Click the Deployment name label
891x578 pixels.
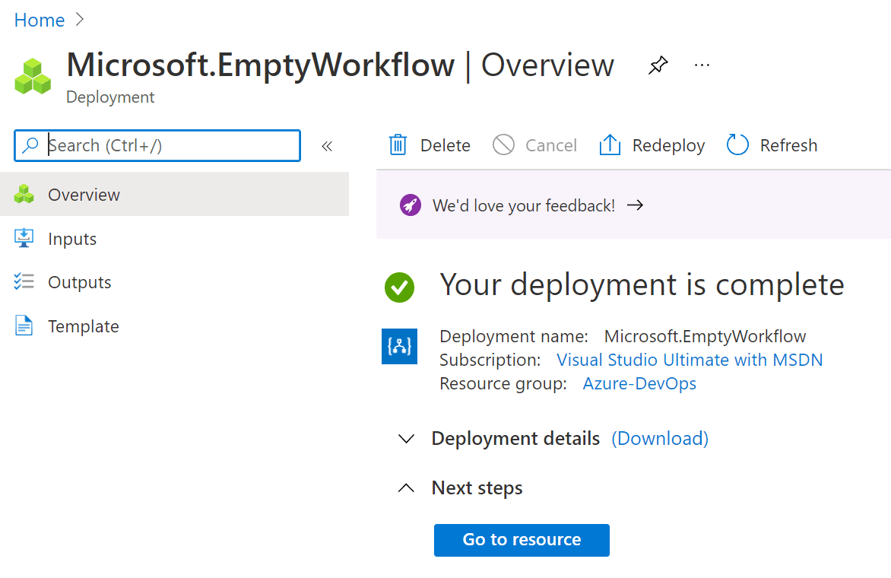(x=514, y=336)
